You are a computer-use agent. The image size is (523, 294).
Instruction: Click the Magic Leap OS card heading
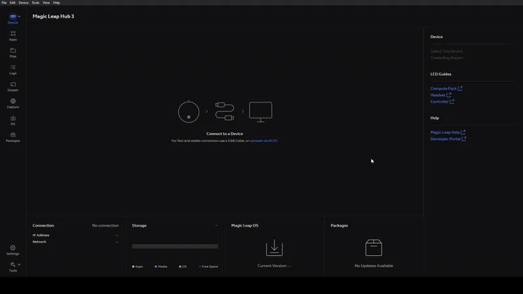(245, 225)
